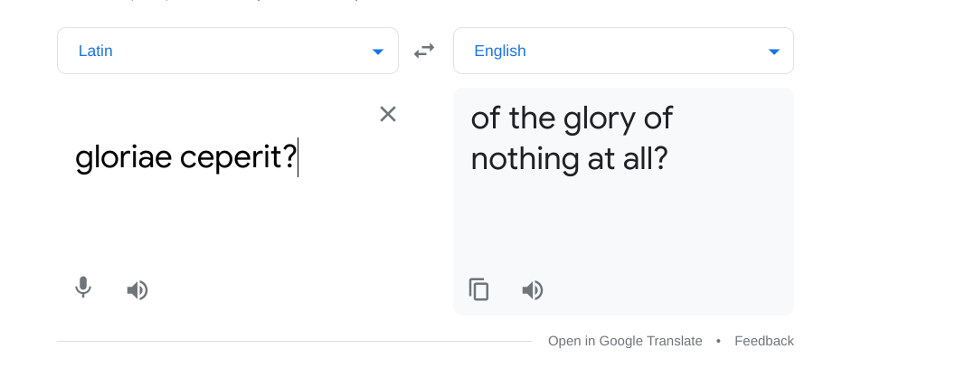Copy the English translation
The height and width of the screenshot is (368, 956).
(x=478, y=290)
